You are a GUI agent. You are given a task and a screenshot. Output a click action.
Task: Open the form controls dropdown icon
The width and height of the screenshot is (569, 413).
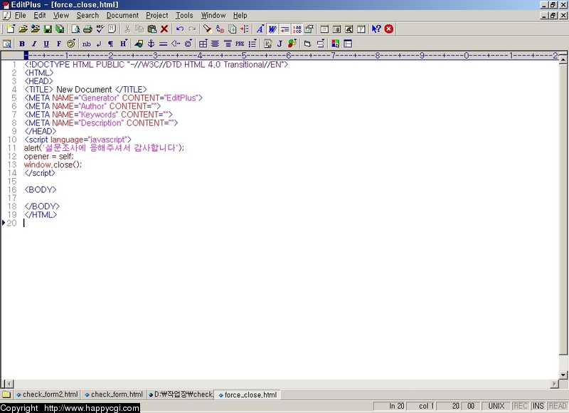(x=321, y=44)
